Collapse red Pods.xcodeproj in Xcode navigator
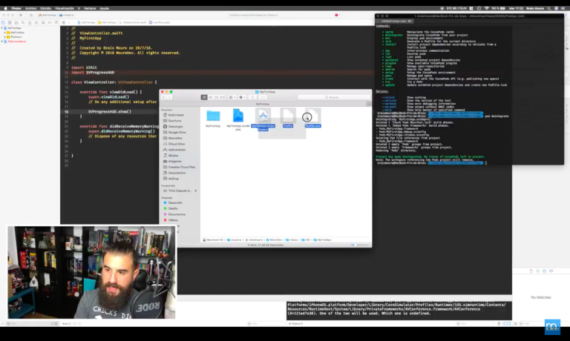The height and width of the screenshot is (341, 570). tap(1, 42)
